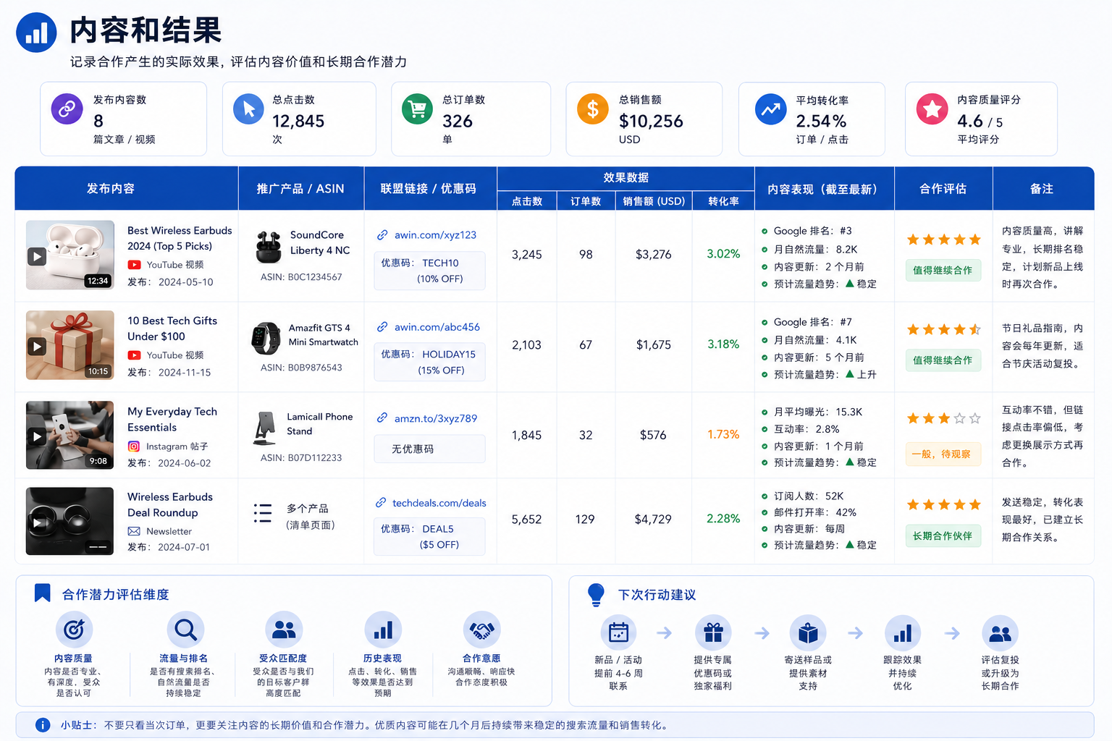
Task: Click the three-star rating in third row
Action: click(943, 418)
